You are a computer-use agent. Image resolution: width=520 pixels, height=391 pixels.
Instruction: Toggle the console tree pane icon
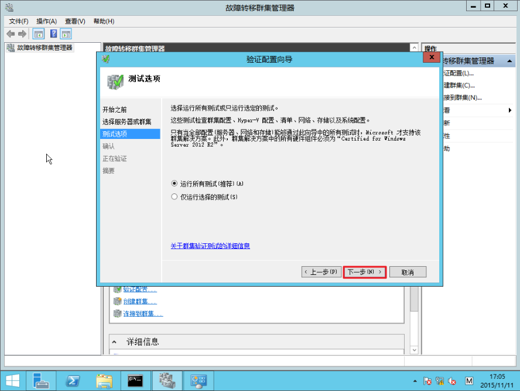point(39,34)
